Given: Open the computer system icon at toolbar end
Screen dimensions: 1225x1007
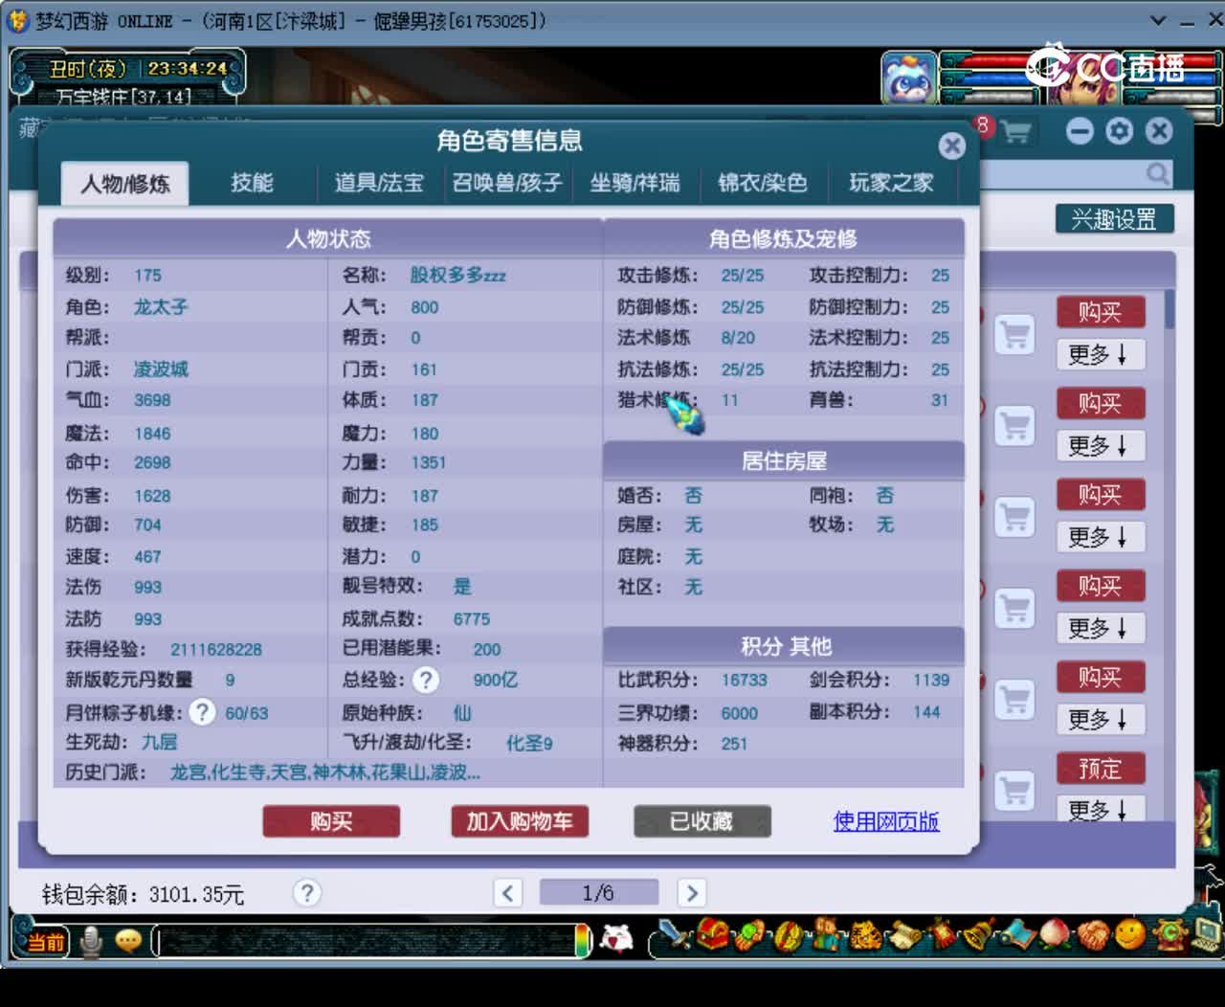Looking at the screenshot, I should [1205, 934].
